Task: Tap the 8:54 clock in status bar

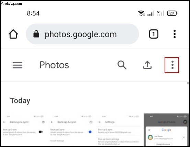Action: [x=33, y=13]
